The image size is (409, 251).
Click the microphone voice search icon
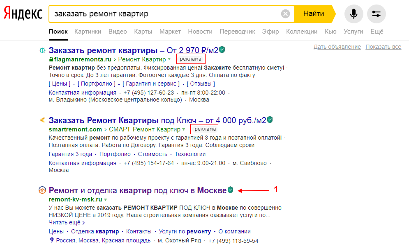353,14
